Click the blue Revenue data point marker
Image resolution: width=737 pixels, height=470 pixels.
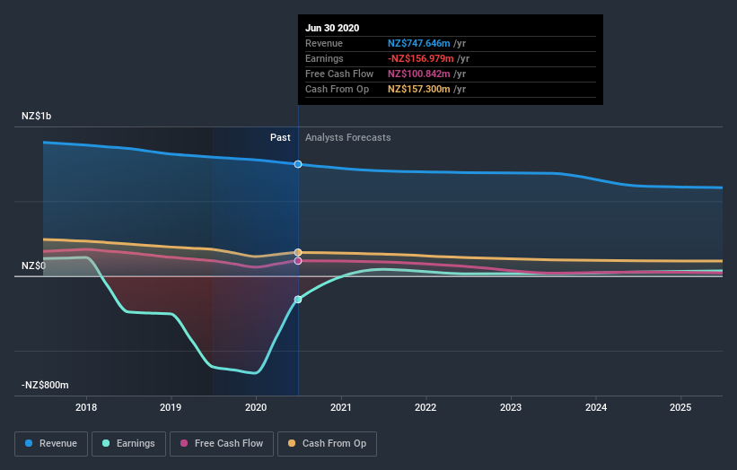[x=298, y=164]
